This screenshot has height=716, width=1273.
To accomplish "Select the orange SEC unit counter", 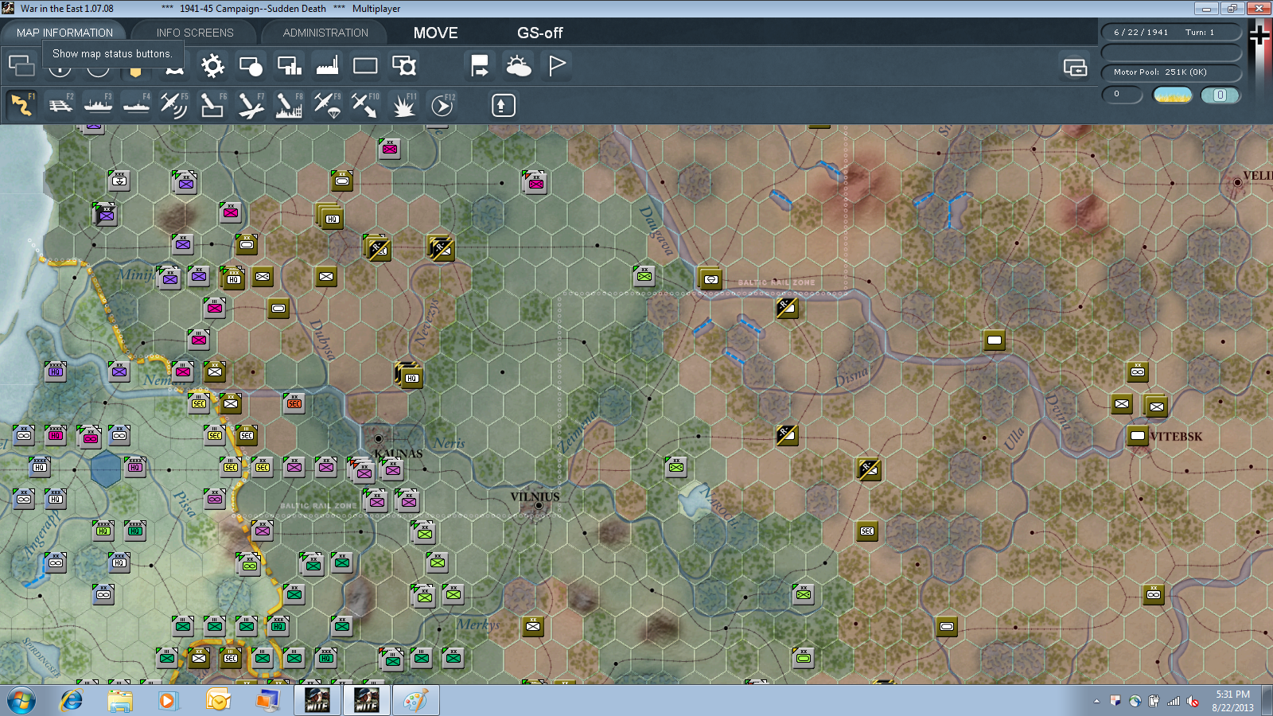I will click(x=294, y=403).
